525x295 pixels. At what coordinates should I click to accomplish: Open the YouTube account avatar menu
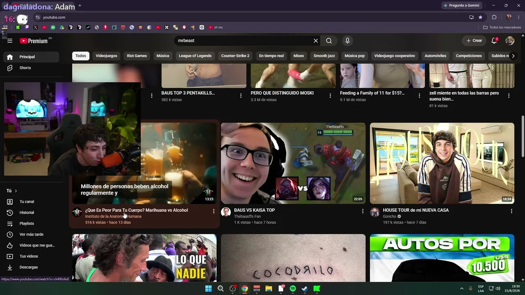click(510, 41)
